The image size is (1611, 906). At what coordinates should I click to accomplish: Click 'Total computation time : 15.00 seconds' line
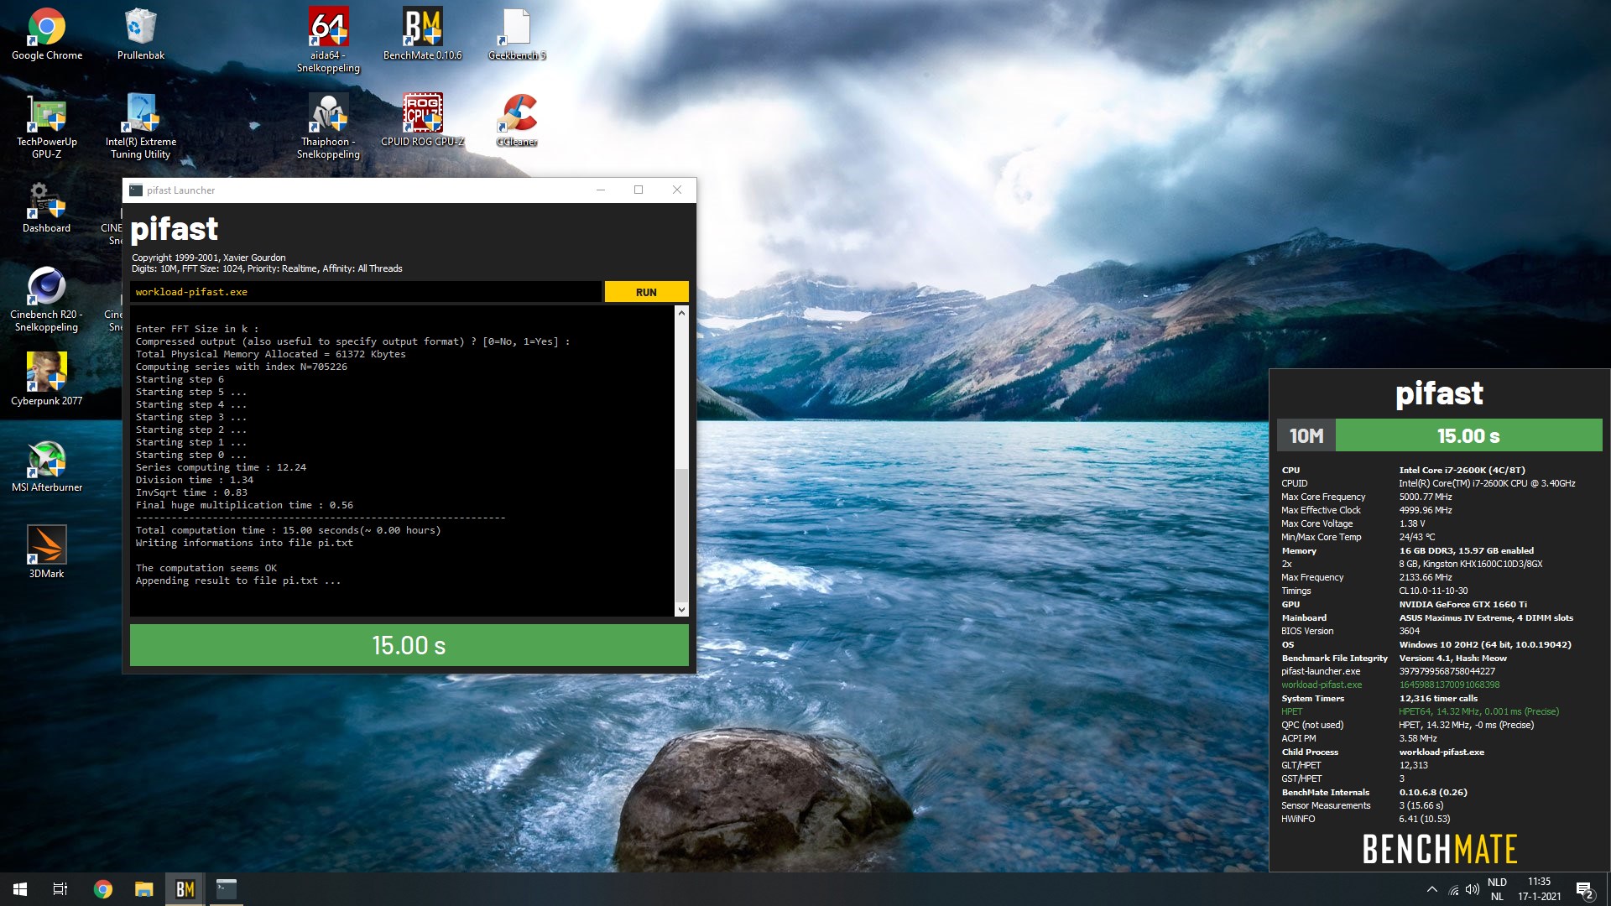(x=288, y=530)
